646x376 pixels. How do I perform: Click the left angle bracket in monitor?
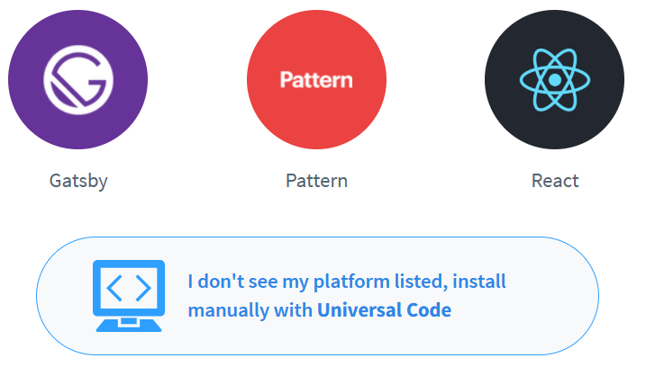click(x=114, y=288)
